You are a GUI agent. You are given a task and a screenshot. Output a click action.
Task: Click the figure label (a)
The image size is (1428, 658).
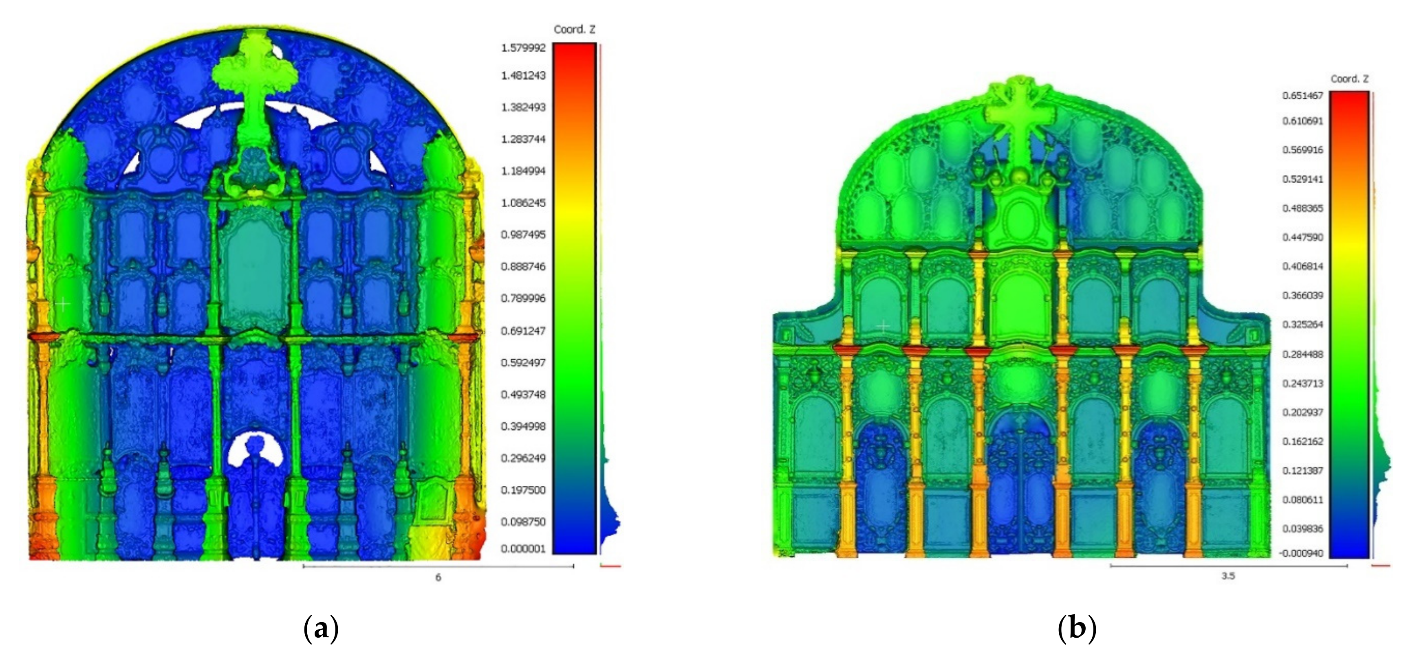point(322,629)
